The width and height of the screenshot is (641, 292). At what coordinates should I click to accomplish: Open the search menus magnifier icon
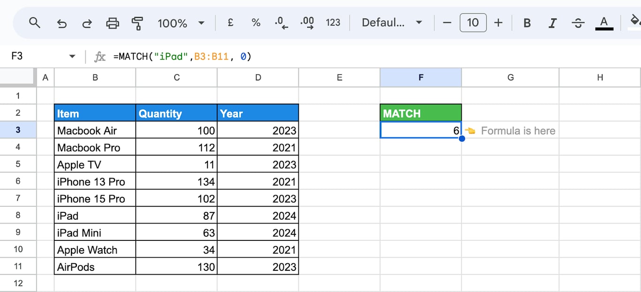pyautogui.click(x=34, y=22)
